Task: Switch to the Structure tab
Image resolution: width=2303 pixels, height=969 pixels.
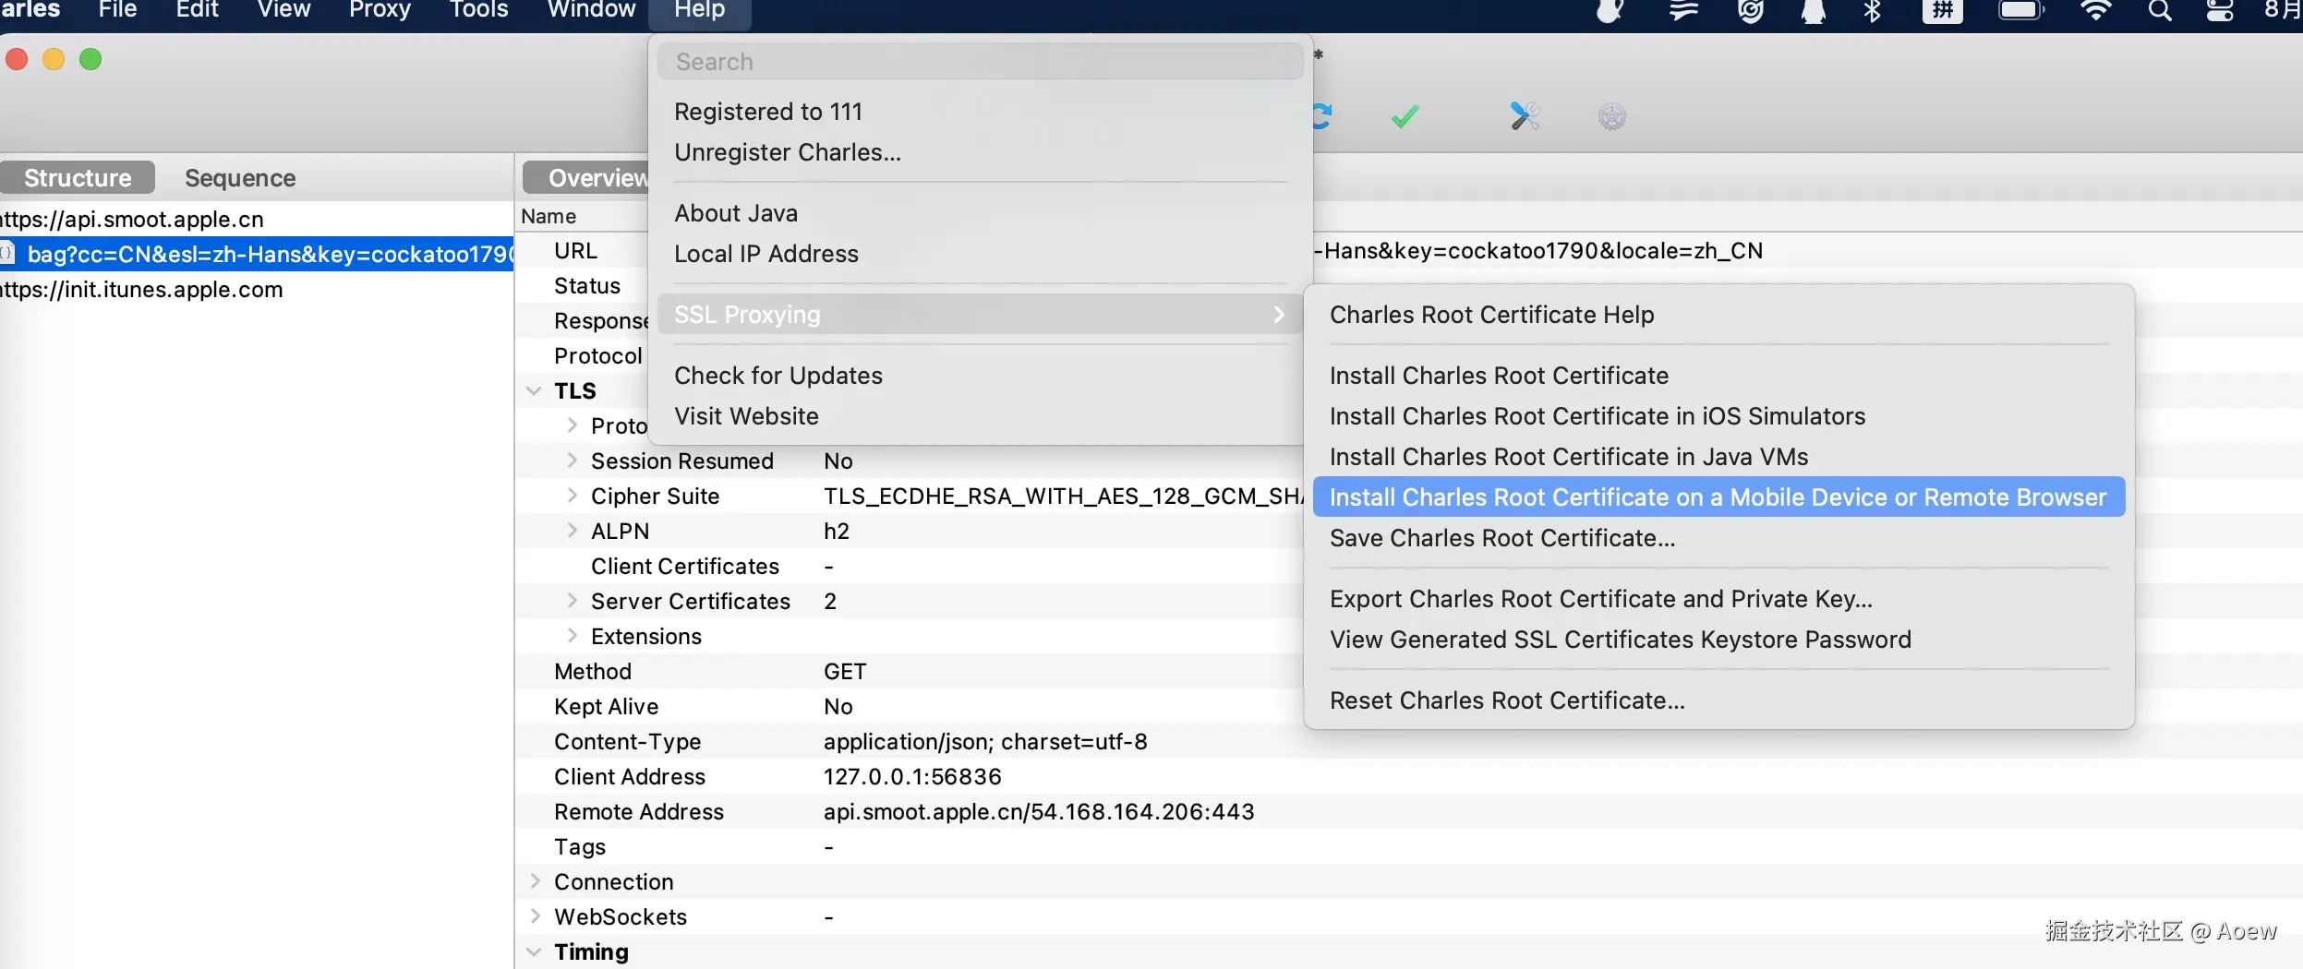Action: tap(78, 178)
